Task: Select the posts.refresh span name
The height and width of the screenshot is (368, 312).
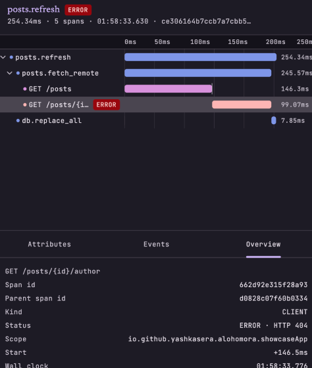Action: pos(43,57)
